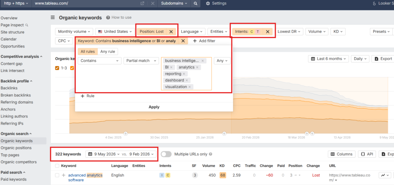Remove the business intelligence tag

(x=202, y=61)
